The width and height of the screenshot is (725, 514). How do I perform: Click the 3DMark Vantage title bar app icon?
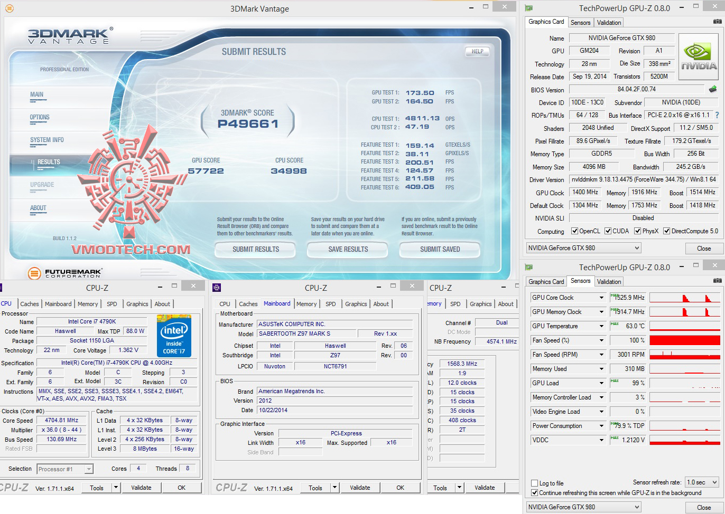(x=9, y=8)
